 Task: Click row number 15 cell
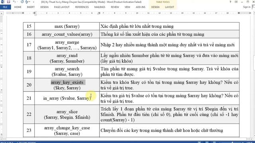coord(29,26)
